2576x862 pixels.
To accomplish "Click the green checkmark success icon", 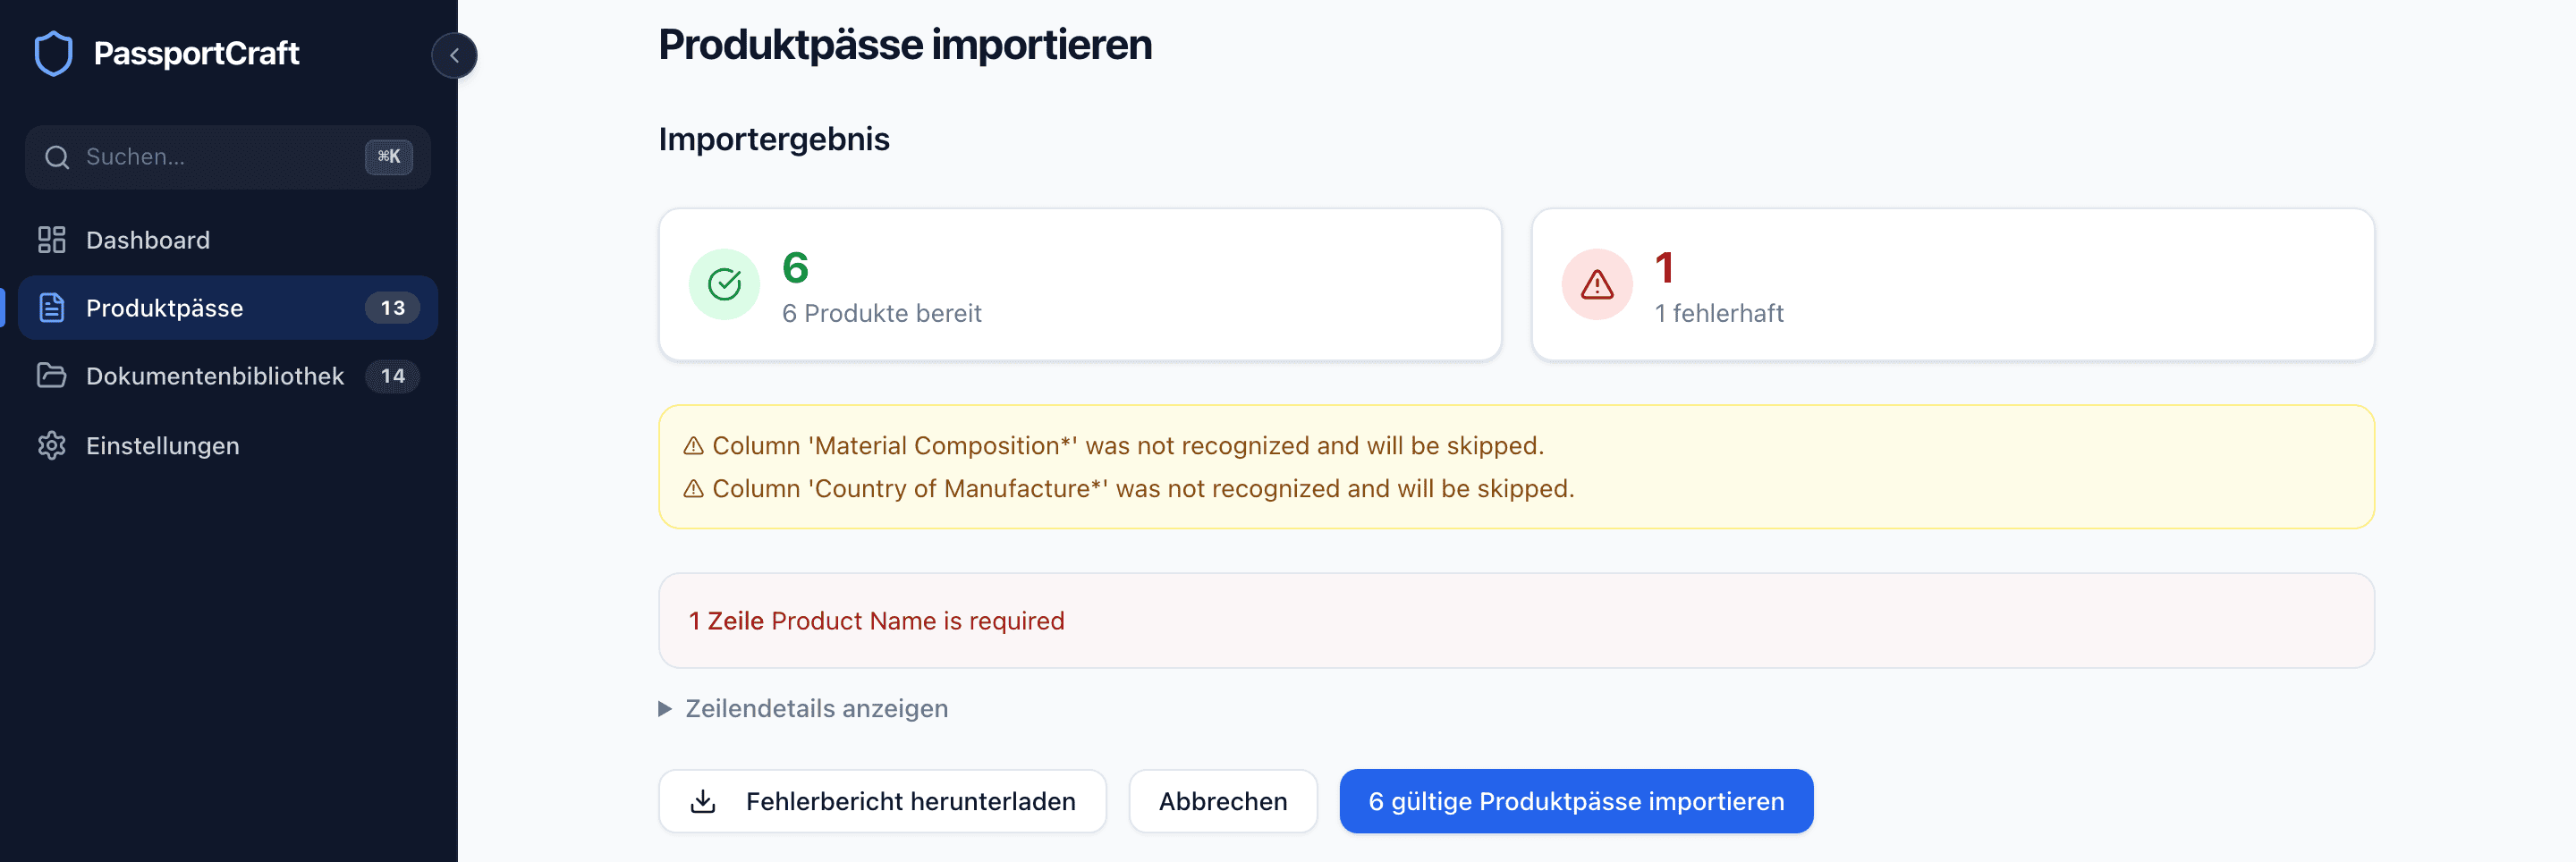I will click(x=724, y=285).
